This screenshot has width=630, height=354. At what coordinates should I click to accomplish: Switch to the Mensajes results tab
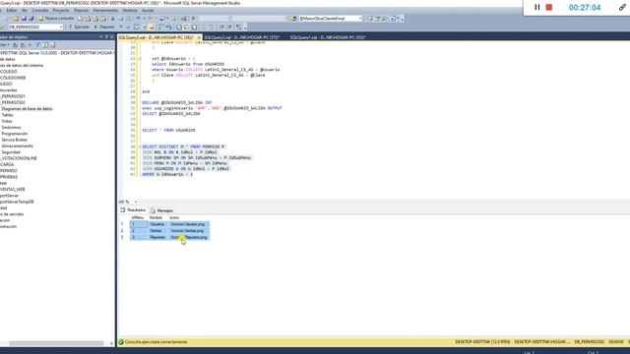coord(162,210)
